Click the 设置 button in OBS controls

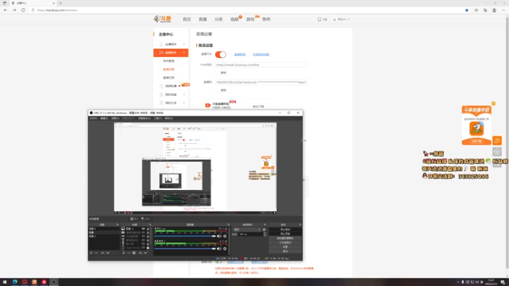click(285, 247)
